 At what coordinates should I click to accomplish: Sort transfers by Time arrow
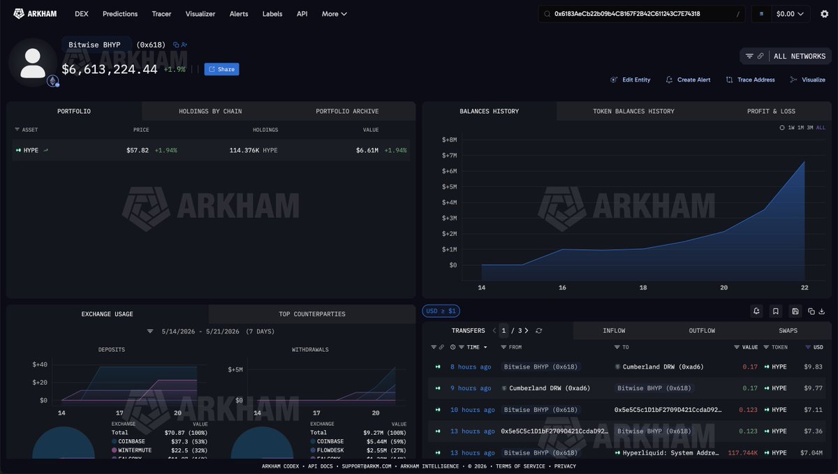tap(485, 347)
